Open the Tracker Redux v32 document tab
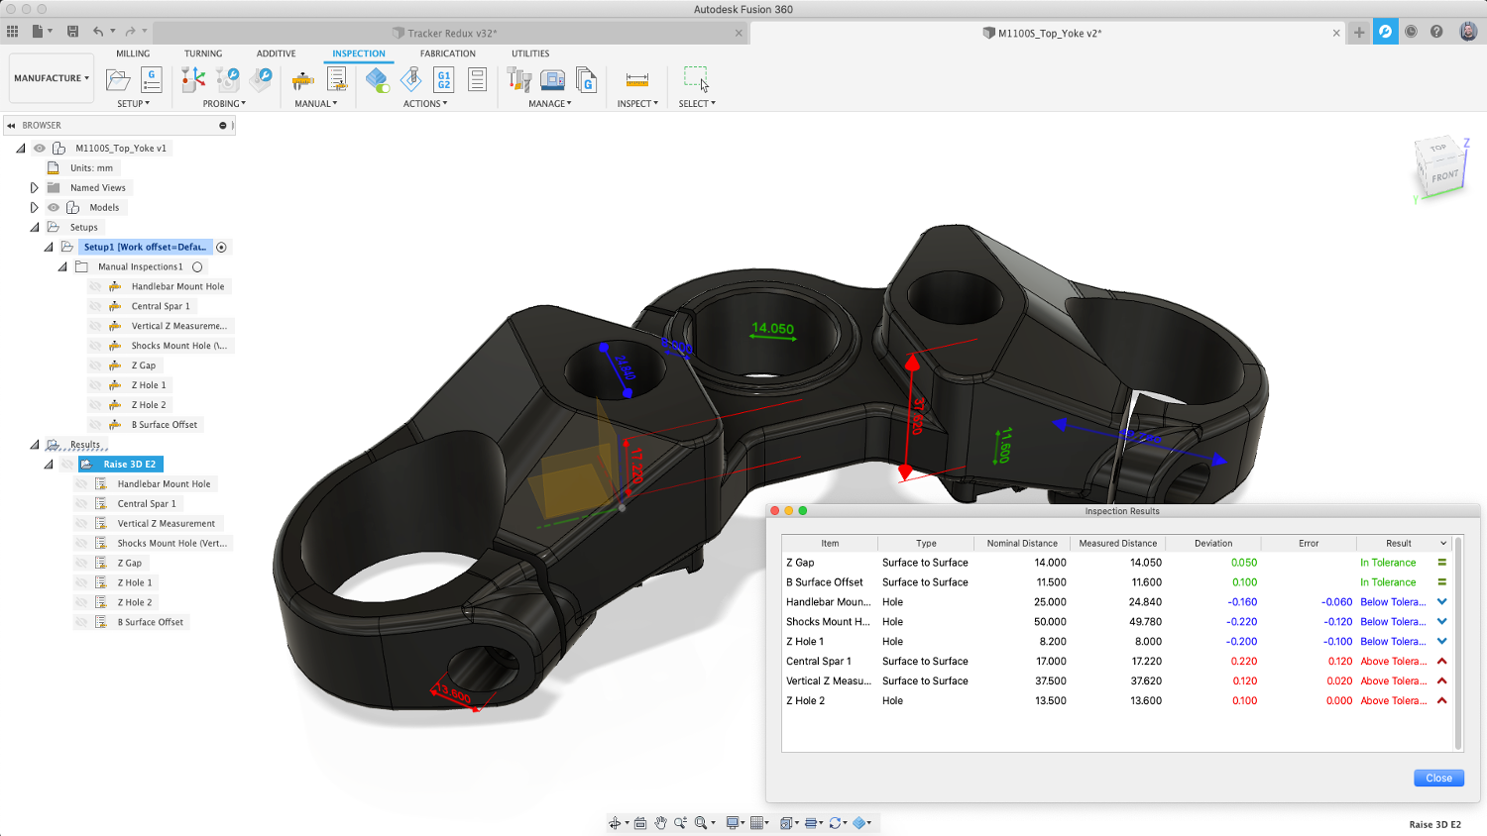 coord(452,33)
